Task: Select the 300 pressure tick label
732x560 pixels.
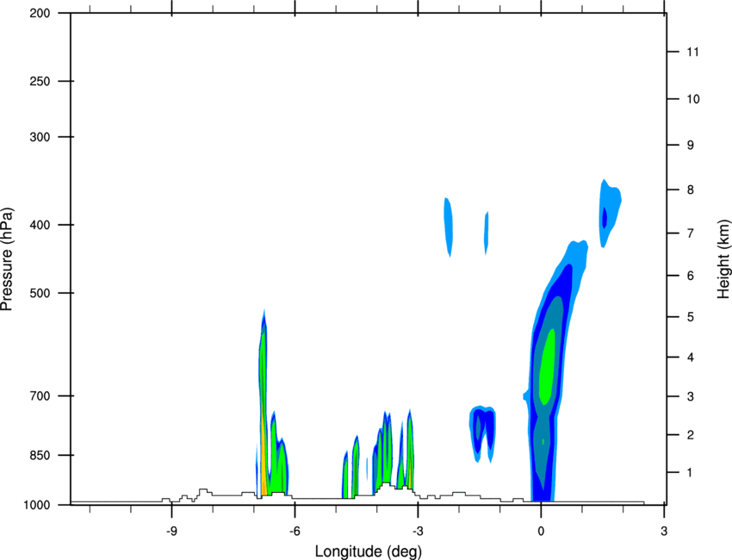Action: click(40, 137)
